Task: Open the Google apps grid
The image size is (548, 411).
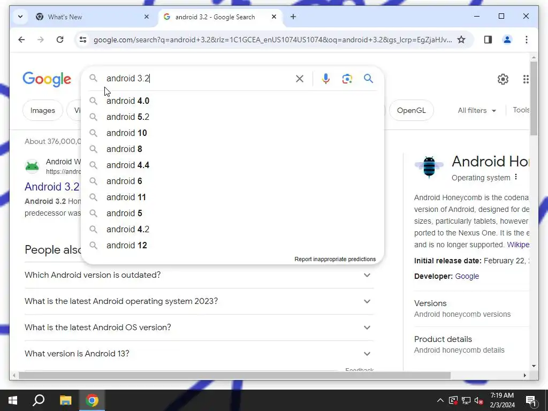Action: click(526, 79)
